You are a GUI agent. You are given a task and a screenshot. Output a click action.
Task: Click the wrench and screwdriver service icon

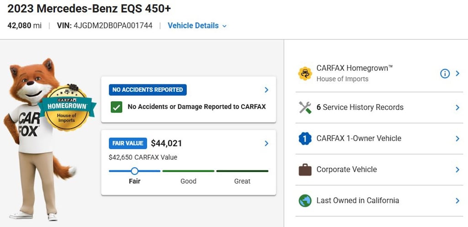pos(305,107)
